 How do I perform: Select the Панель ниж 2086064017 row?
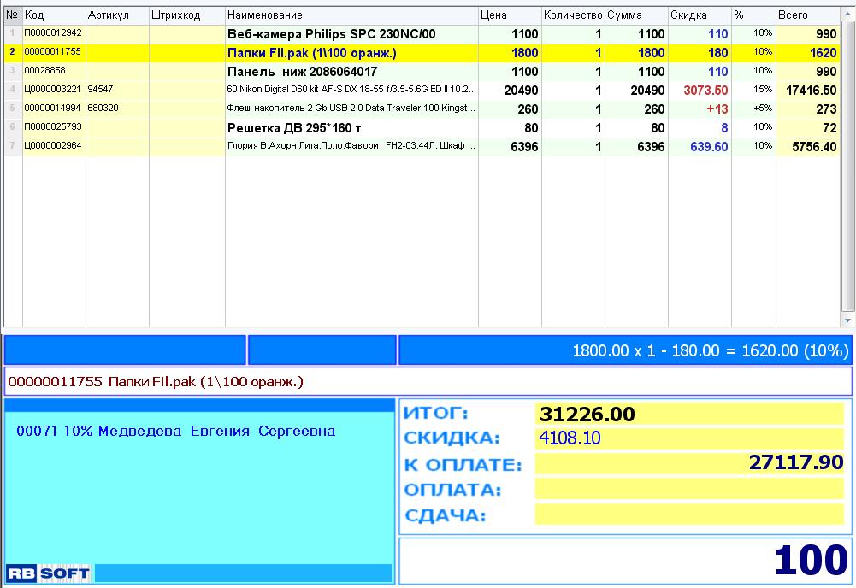302,72
